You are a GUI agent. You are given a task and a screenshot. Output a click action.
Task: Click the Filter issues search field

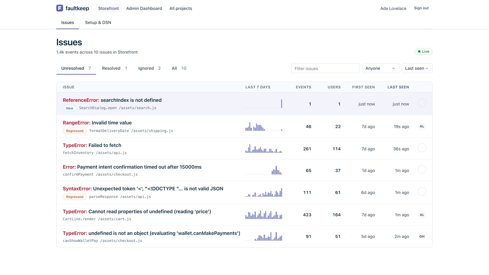coord(325,68)
